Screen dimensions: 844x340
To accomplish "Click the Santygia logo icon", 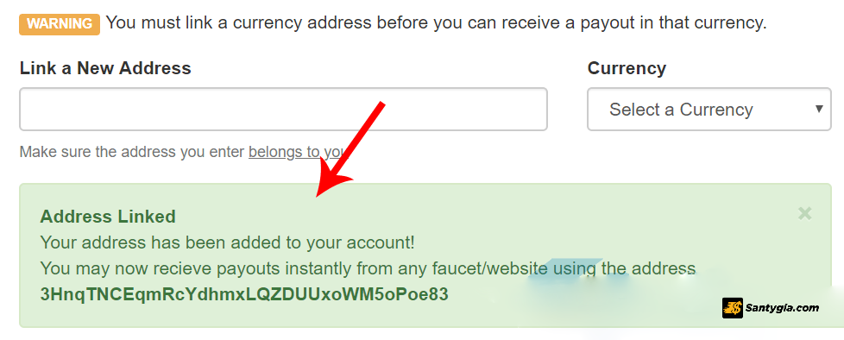I will 732,308.
